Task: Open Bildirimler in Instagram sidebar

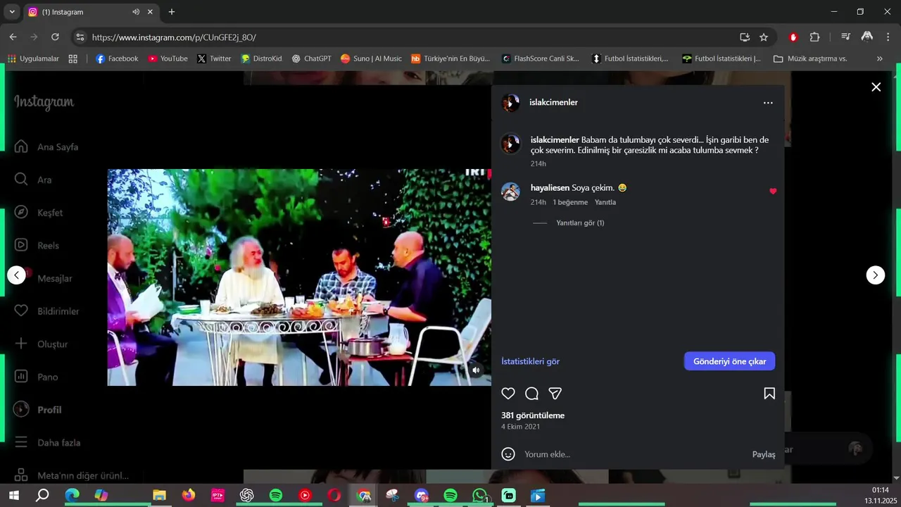Action: [47, 311]
